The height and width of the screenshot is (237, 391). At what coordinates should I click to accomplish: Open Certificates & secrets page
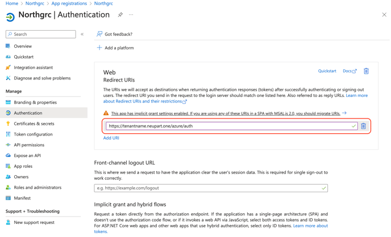34,124
